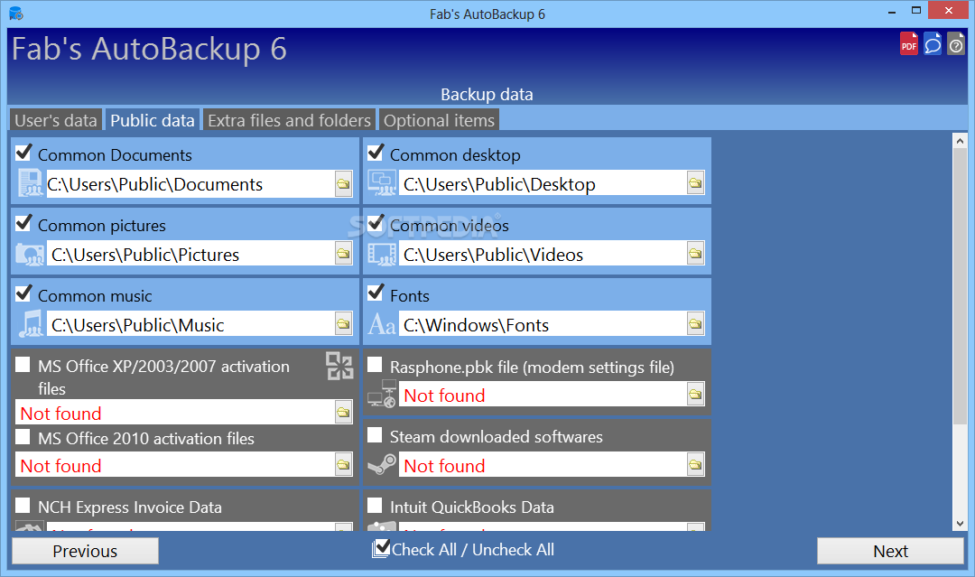This screenshot has width=975, height=577.
Task: Click the app icon in title bar
Action: pos(16,13)
